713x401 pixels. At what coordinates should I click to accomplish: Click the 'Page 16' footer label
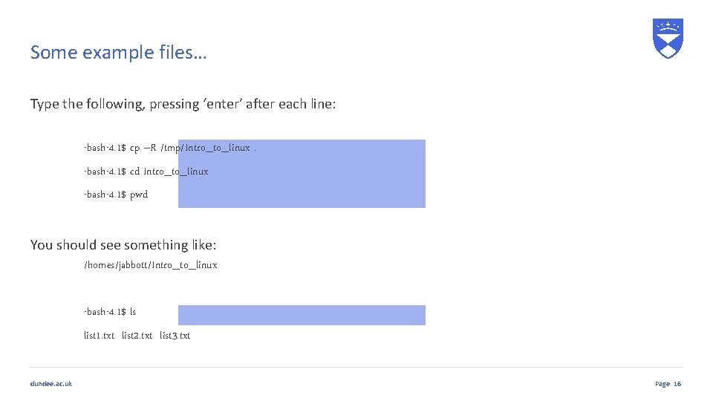[x=668, y=384]
